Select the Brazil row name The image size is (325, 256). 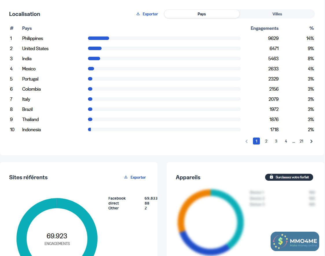pyautogui.click(x=27, y=109)
